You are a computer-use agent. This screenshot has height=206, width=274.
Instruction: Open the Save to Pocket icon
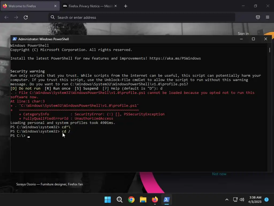(258, 17)
